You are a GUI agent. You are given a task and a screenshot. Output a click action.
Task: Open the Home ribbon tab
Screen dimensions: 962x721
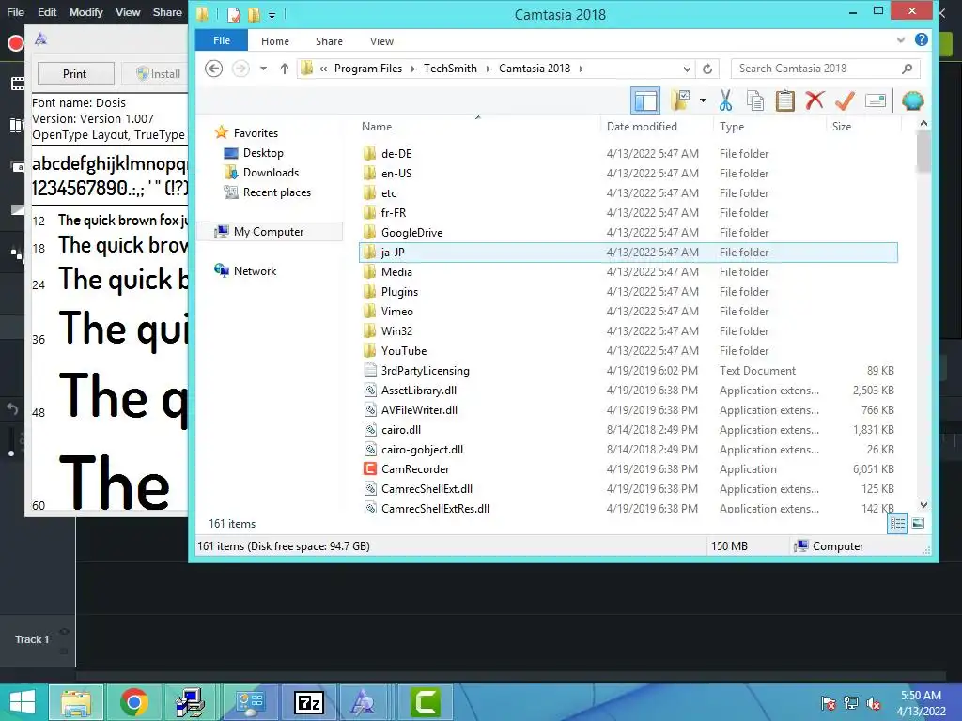coord(275,41)
